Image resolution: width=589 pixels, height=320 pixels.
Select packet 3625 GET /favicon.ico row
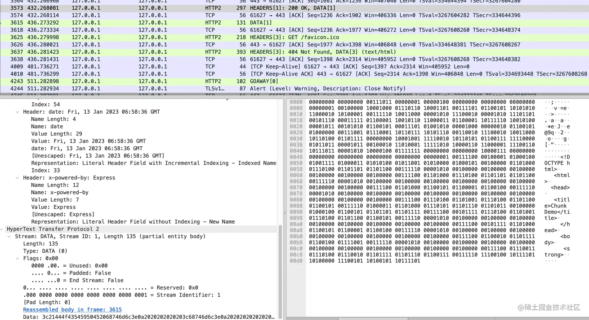click(x=294, y=37)
